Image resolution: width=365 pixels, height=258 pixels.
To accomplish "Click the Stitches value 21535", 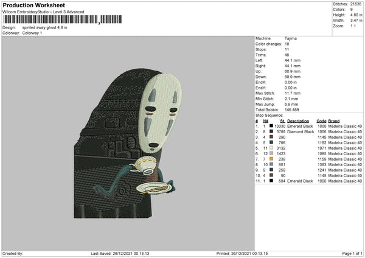I will 356,4.
